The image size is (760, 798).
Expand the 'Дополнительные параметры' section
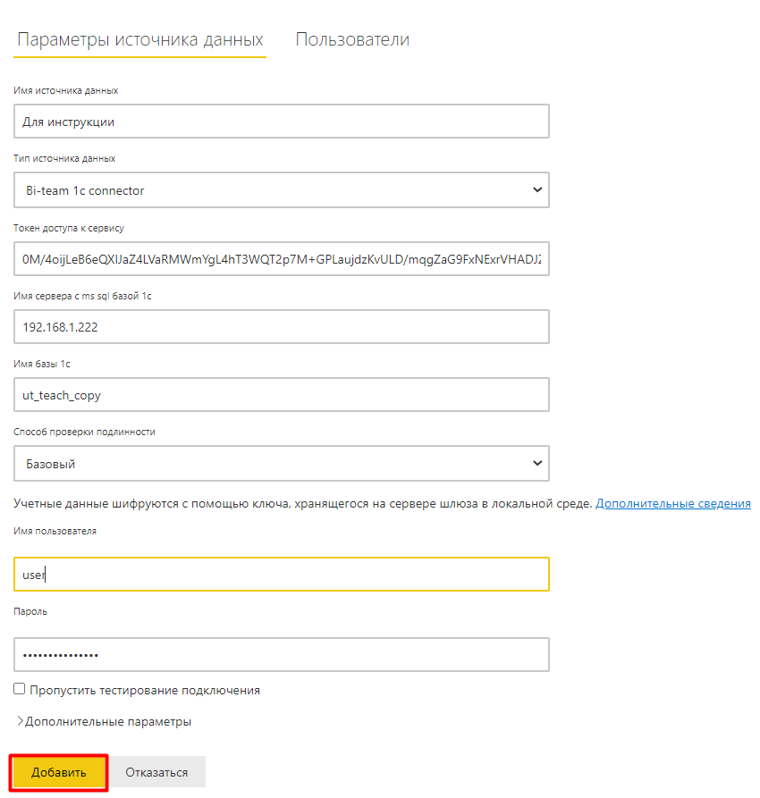pos(107,721)
